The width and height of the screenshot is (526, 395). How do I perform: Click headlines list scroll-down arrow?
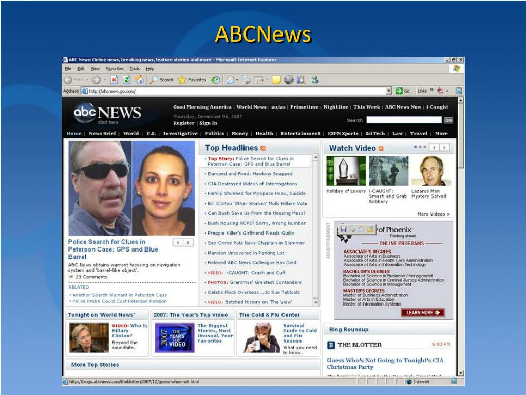(316, 302)
